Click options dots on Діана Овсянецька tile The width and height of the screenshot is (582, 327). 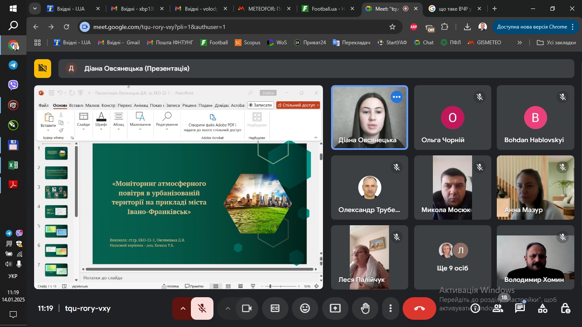(x=397, y=97)
